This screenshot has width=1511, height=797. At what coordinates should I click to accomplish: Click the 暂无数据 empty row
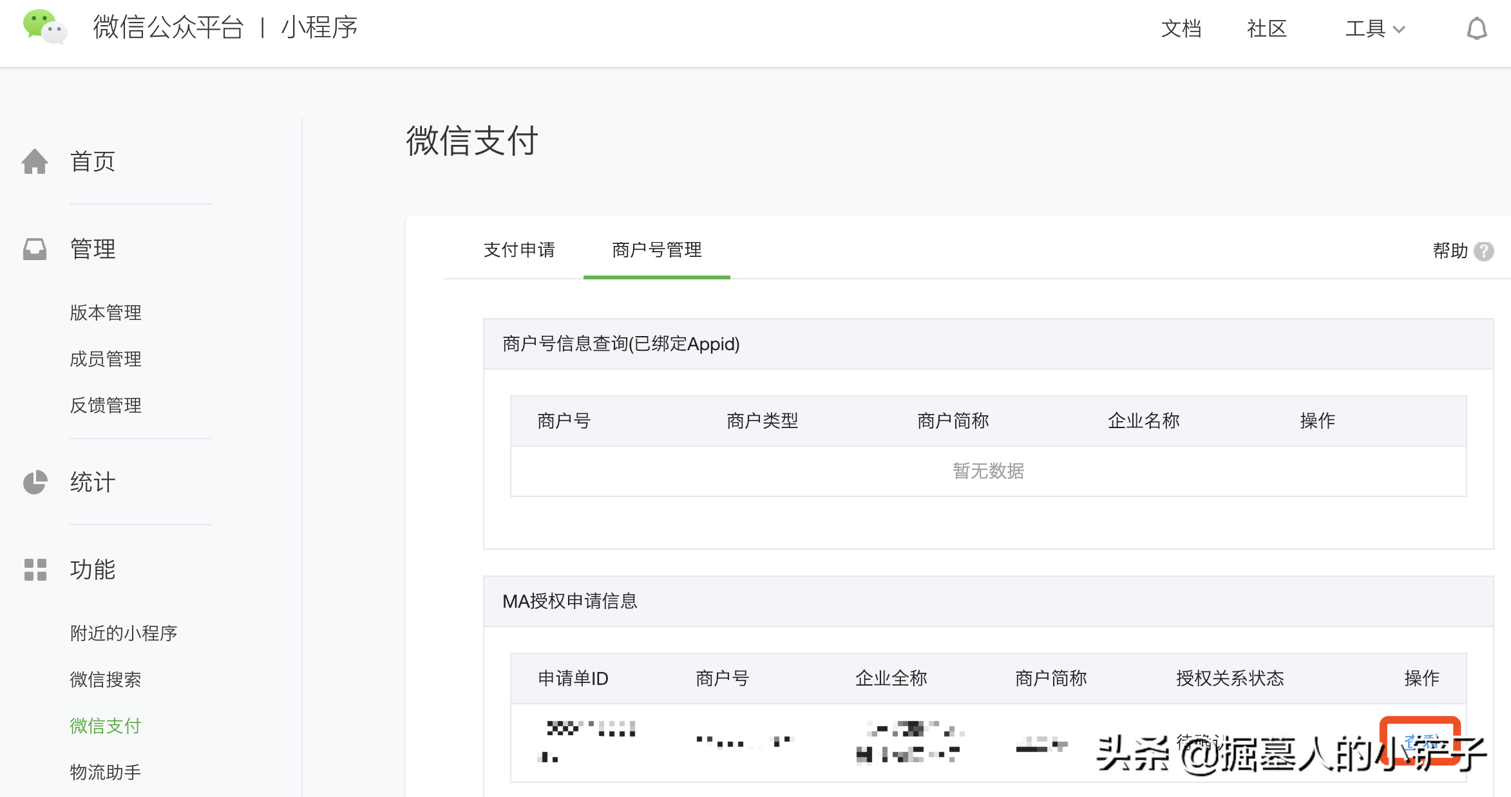click(x=989, y=471)
